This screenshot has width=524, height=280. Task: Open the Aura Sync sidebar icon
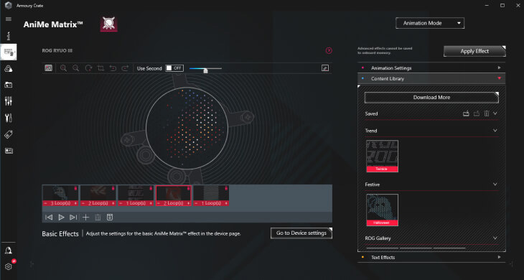pyautogui.click(x=9, y=69)
